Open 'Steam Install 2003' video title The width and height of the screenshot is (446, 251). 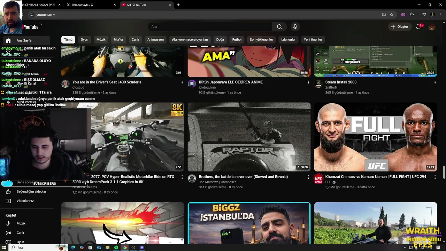[341, 82]
